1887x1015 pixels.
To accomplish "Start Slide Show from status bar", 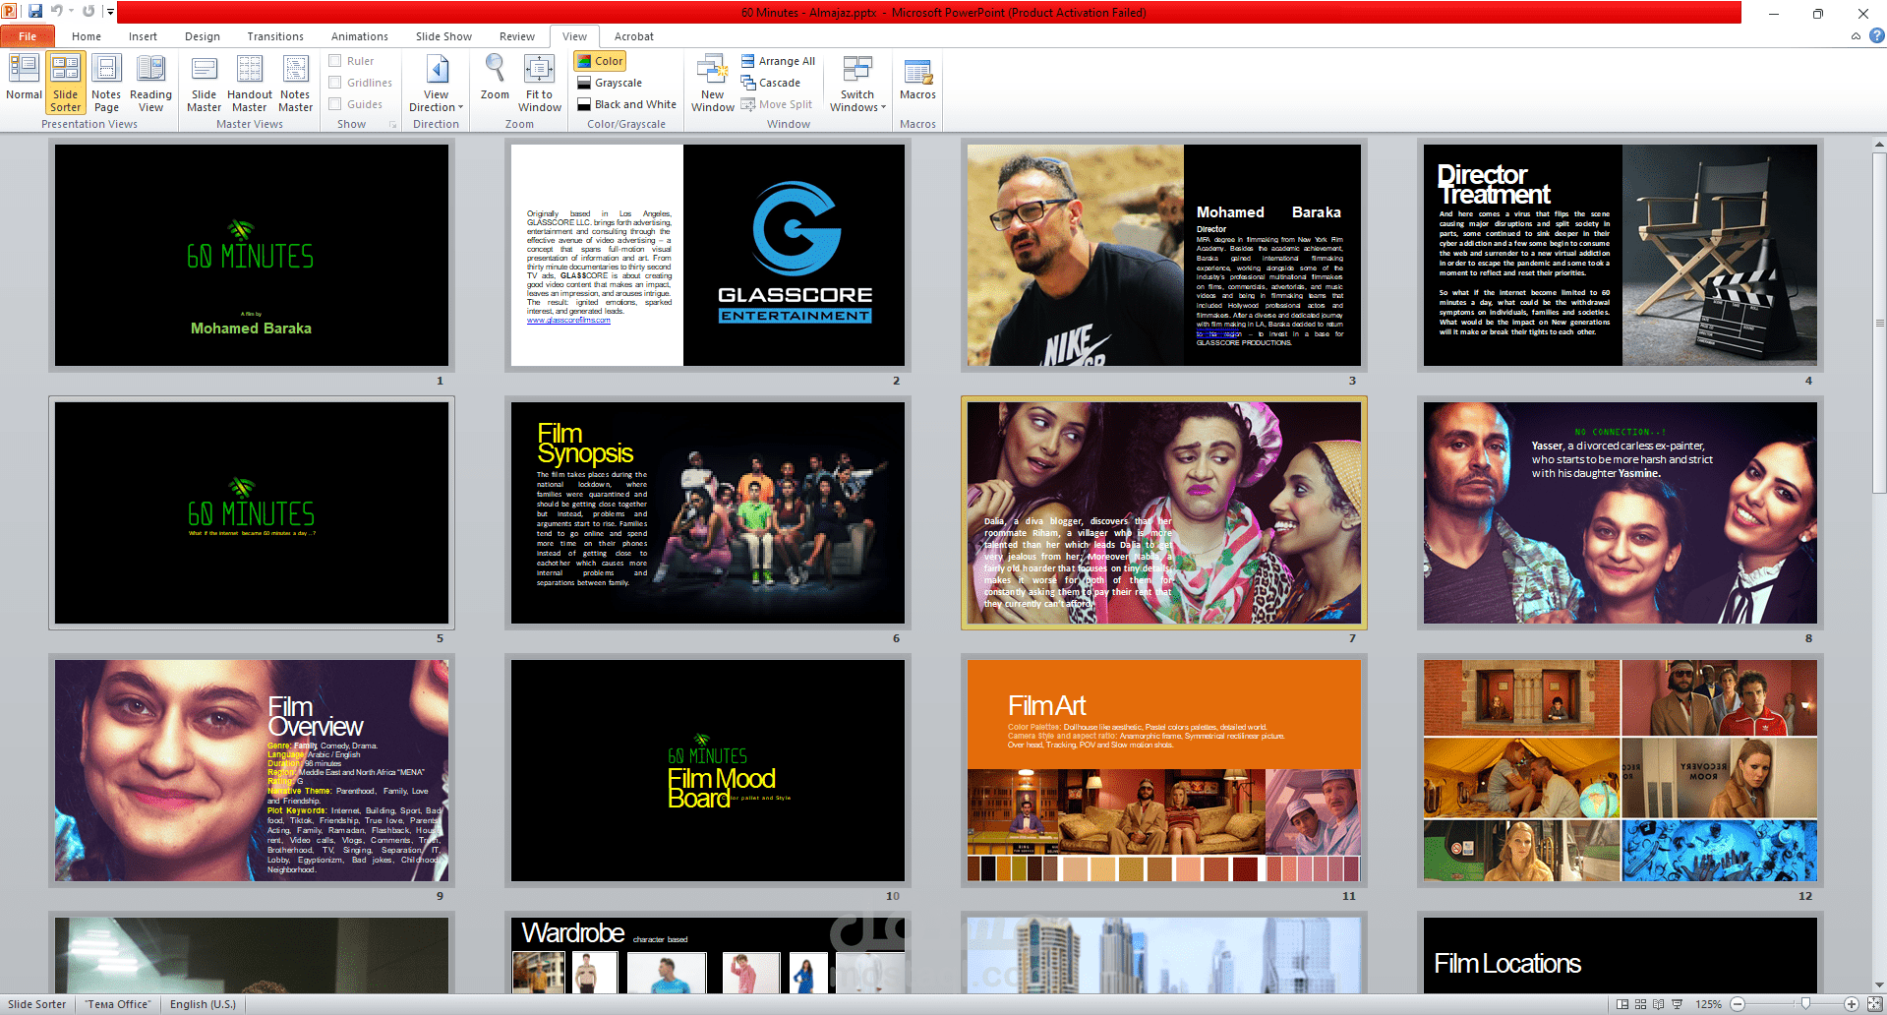I will coord(1678,1004).
